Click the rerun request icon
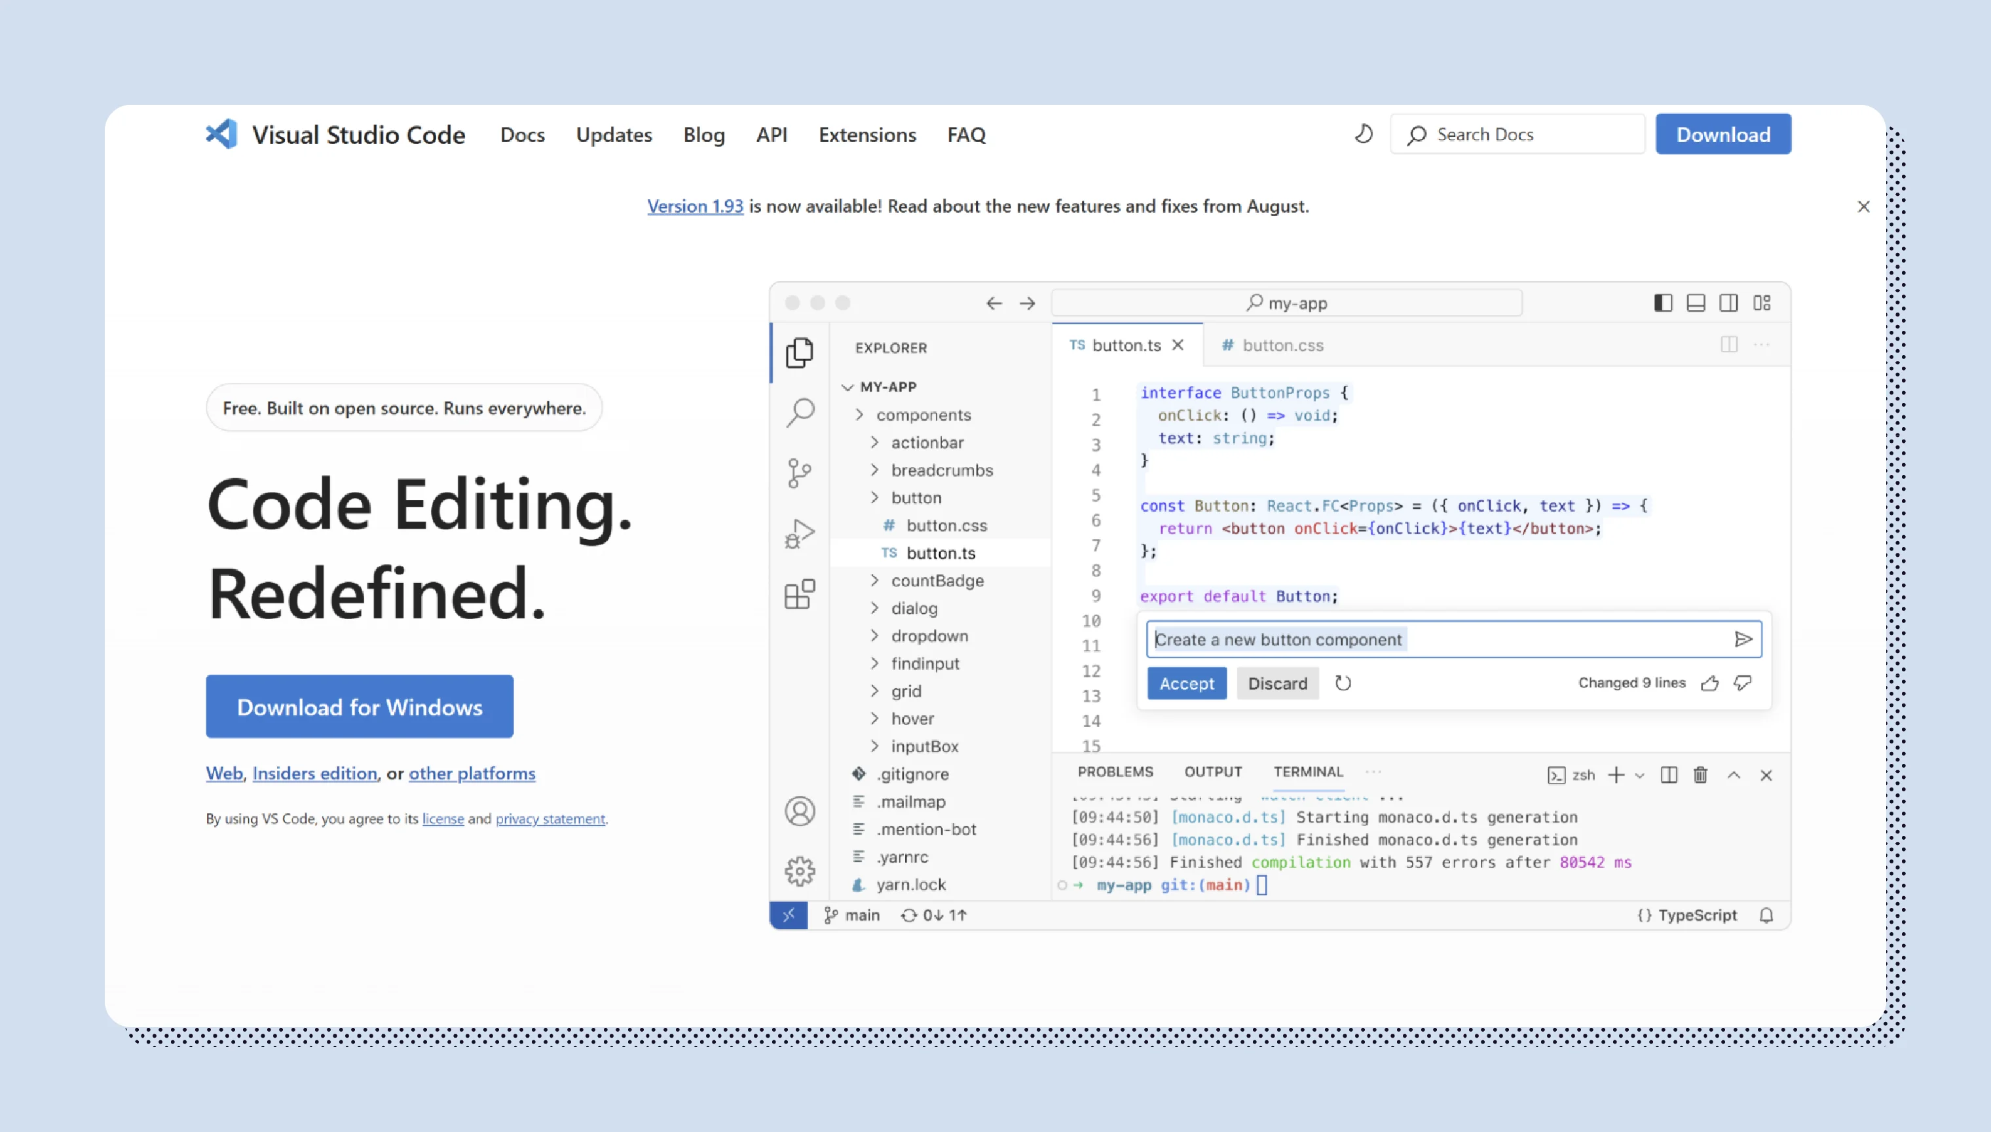Viewport: 1991px width, 1132px height. pyautogui.click(x=1343, y=683)
